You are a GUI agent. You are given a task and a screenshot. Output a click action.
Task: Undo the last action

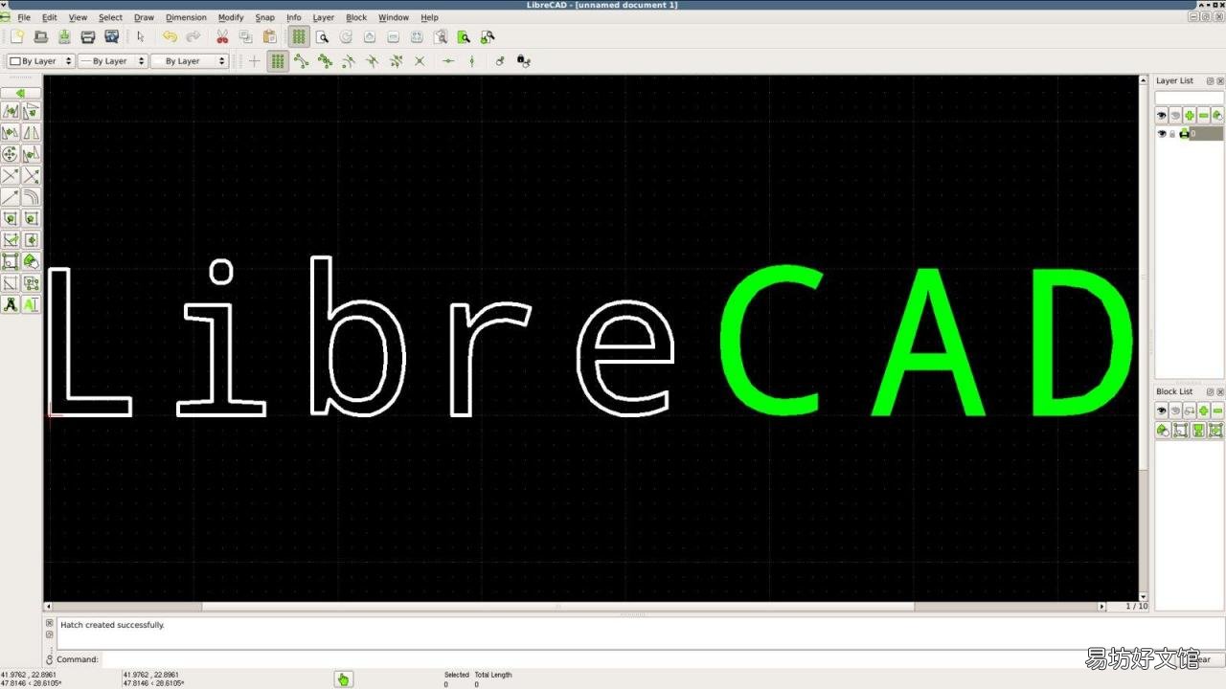[x=170, y=37]
